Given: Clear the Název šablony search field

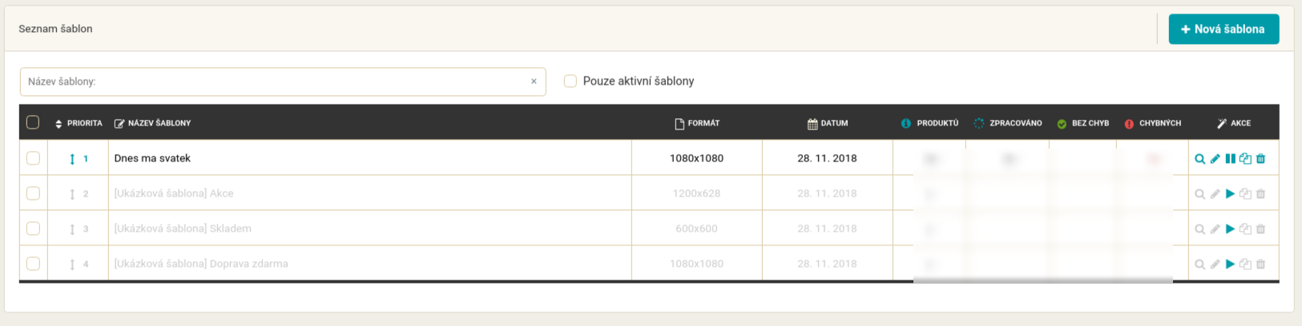Looking at the screenshot, I should point(534,81).
